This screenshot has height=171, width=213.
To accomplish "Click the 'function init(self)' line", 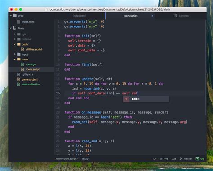I will point(83,36).
